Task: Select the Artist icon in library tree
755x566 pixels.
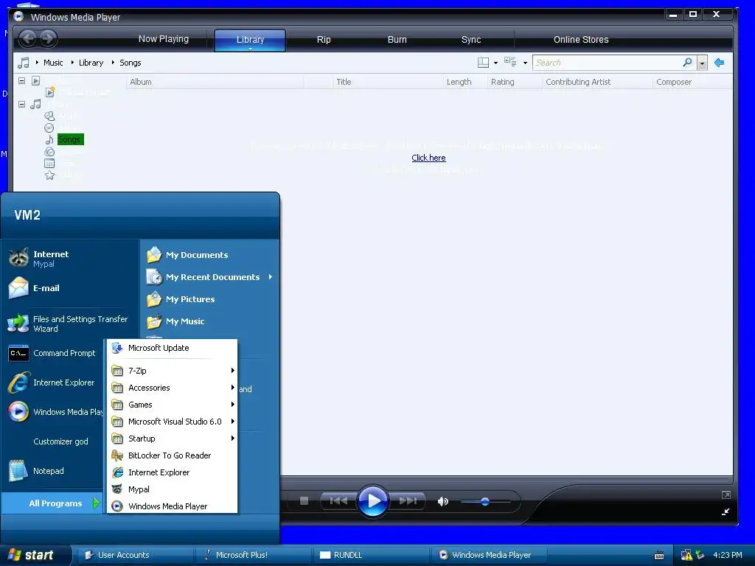Action: (x=49, y=116)
